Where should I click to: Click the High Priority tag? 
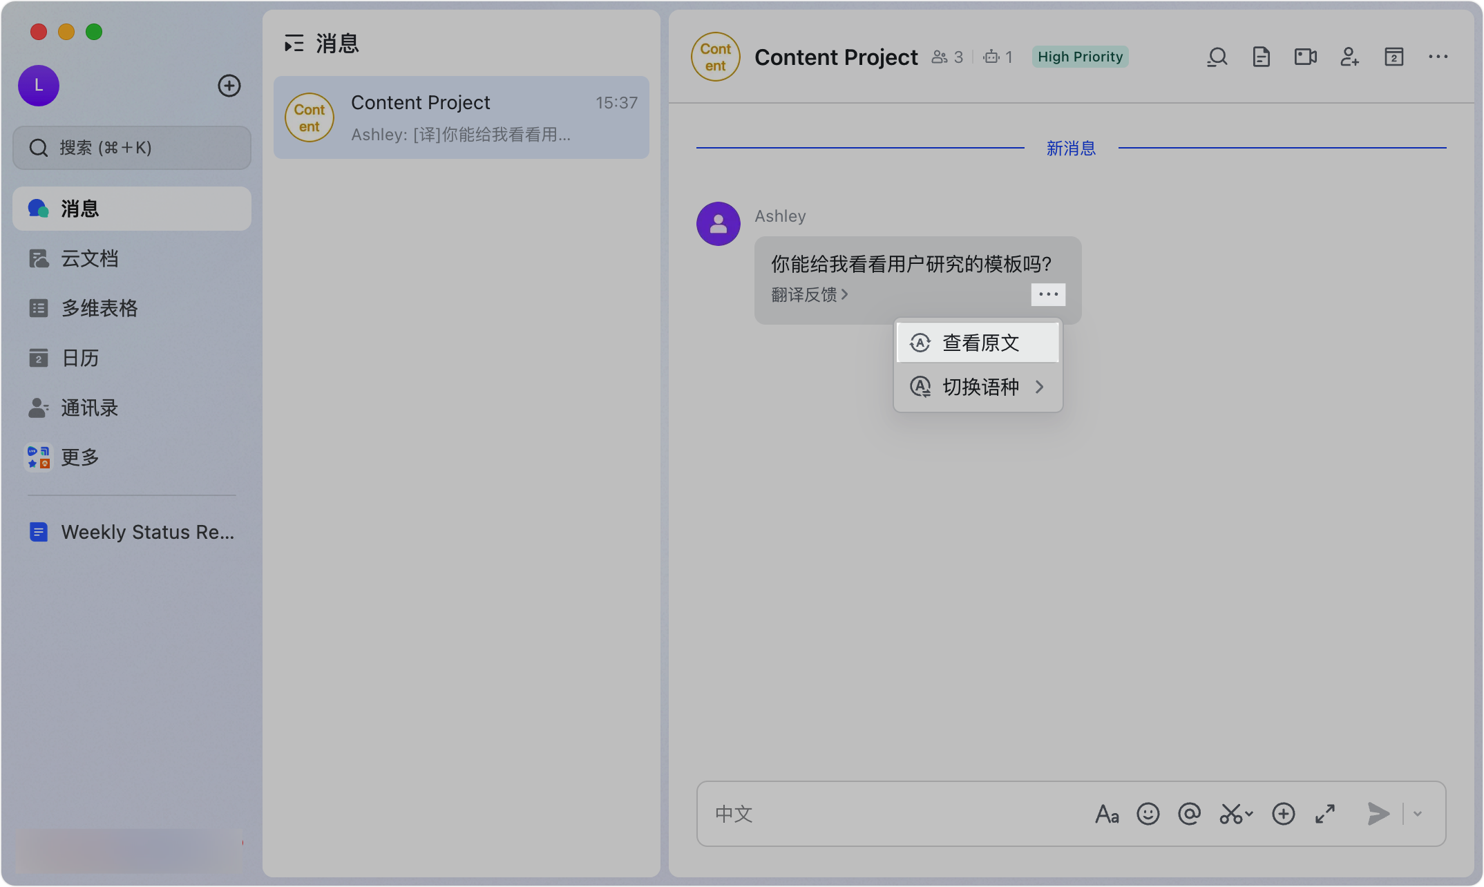[x=1080, y=57]
